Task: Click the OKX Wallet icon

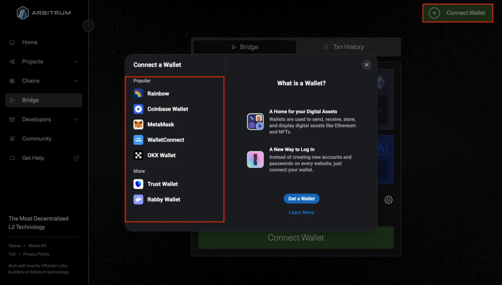Action: click(138, 155)
